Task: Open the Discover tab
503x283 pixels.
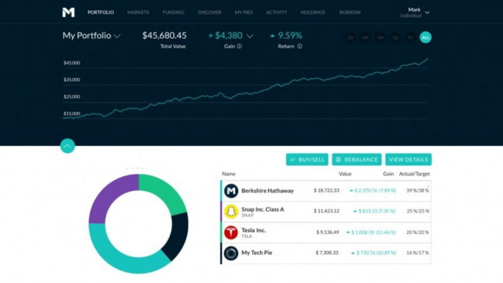Action: (209, 12)
